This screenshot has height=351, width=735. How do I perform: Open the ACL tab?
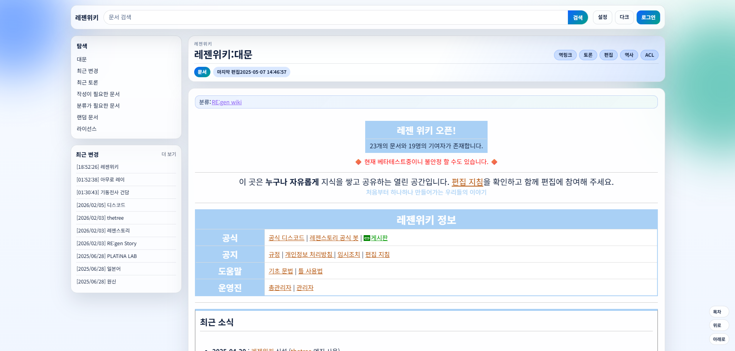point(649,55)
